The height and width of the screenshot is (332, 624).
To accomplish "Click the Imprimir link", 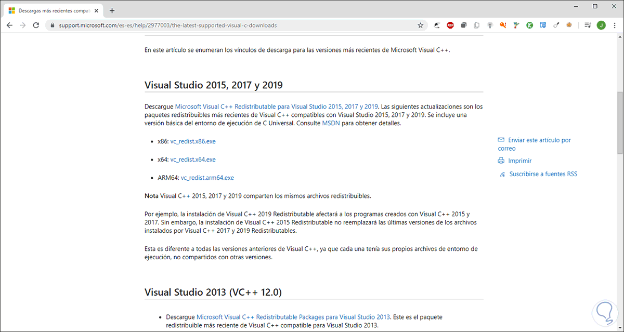I will 519,161.
